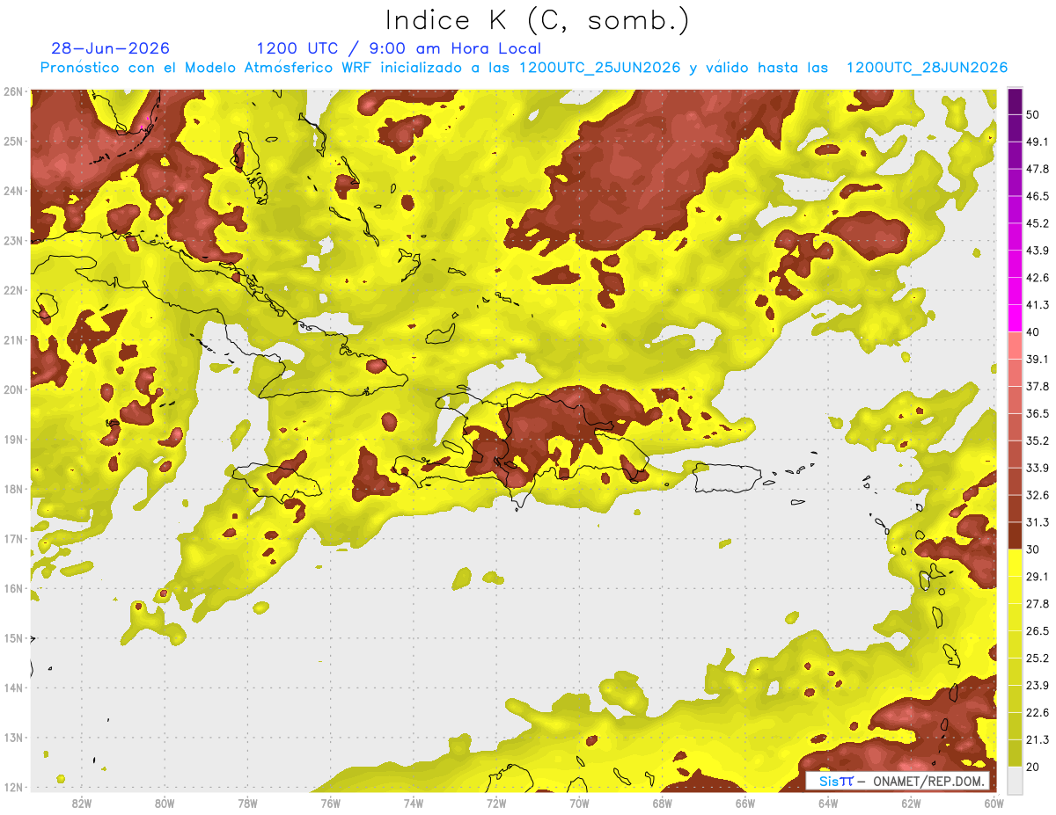Click the legend value '50'

pos(1033,114)
